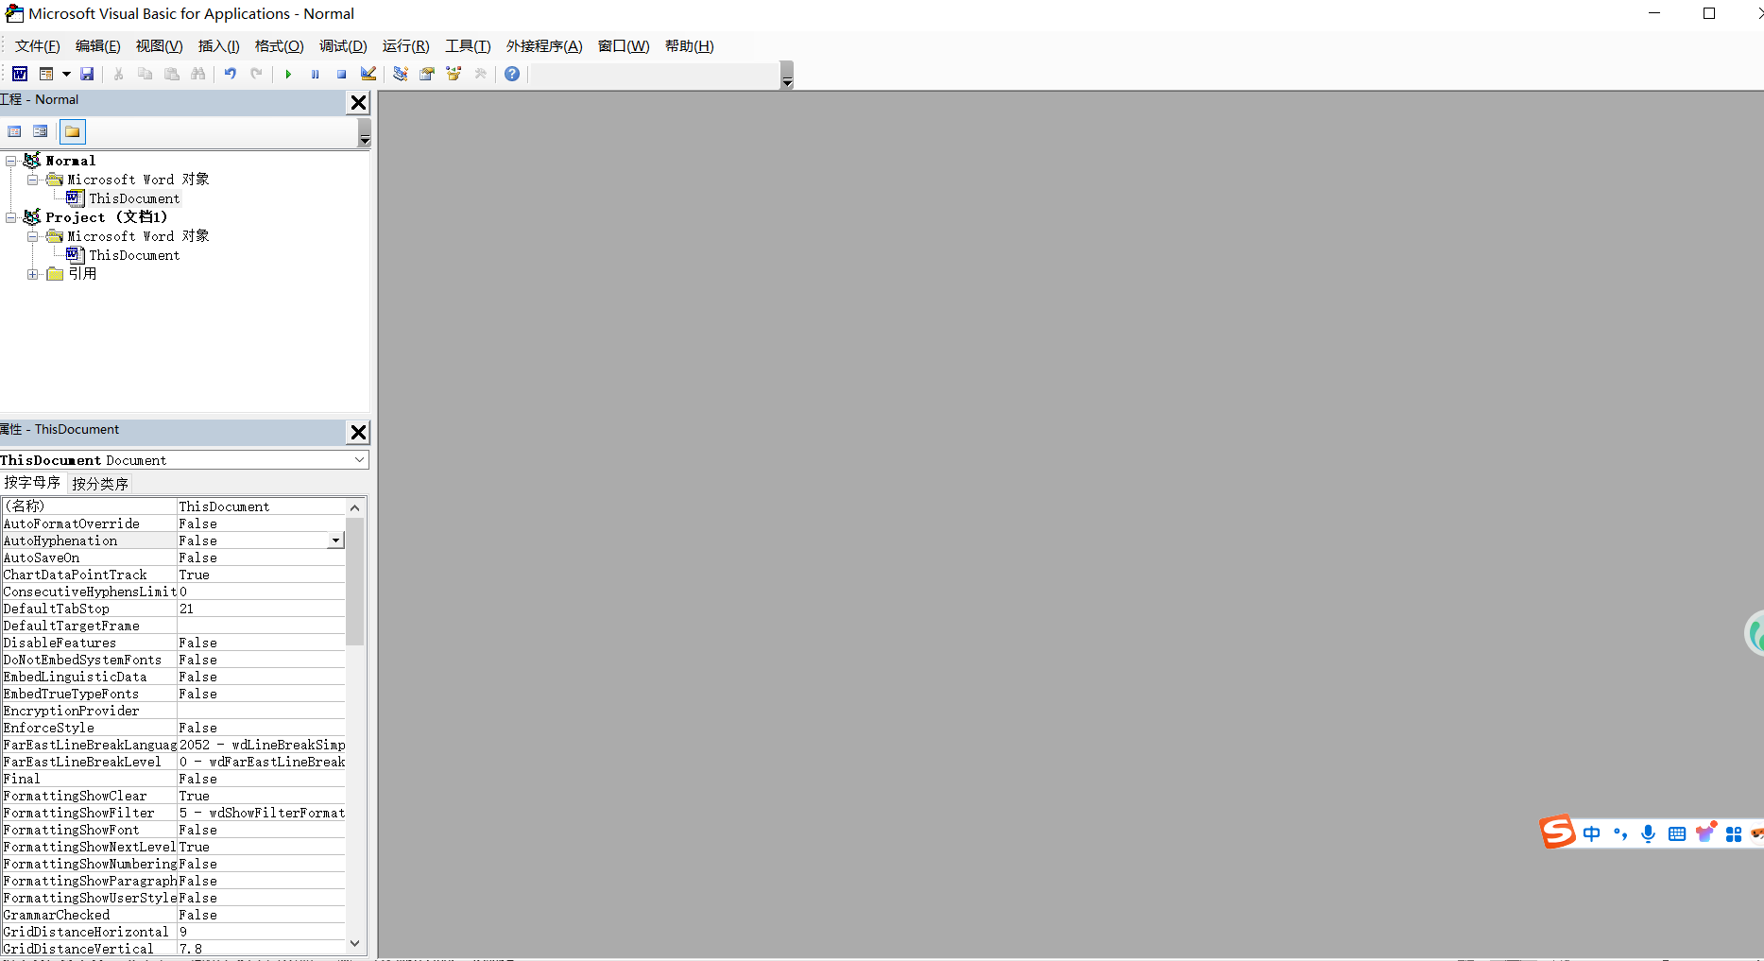The width and height of the screenshot is (1764, 961).
Task: Select the 引用 folder in project tree
Action: pyautogui.click(x=82, y=274)
